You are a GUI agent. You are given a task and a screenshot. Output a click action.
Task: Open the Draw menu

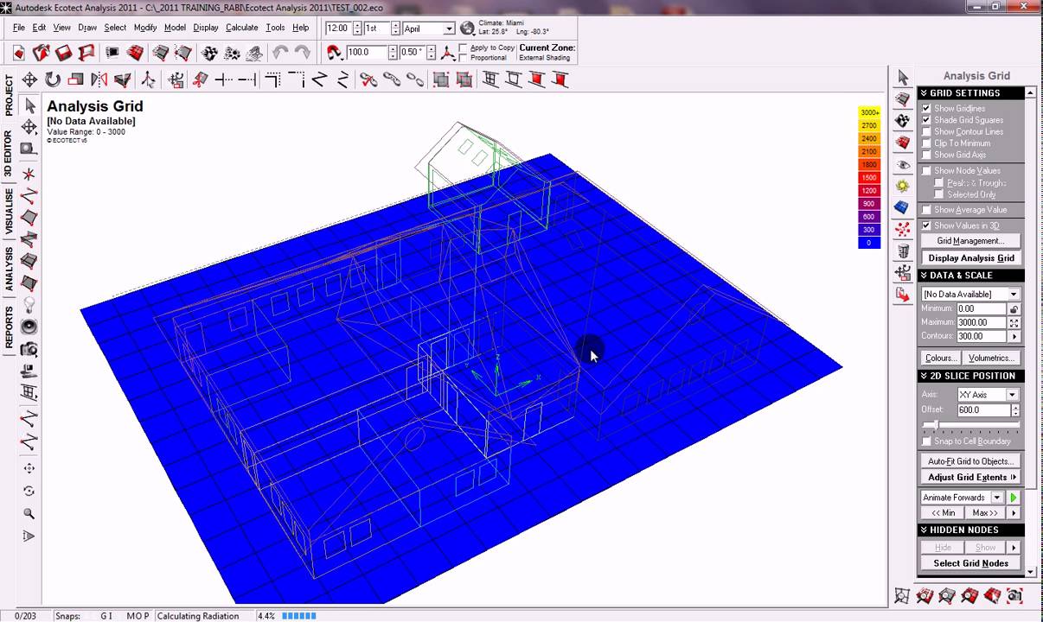pyautogui.click(x=86, y=28)
